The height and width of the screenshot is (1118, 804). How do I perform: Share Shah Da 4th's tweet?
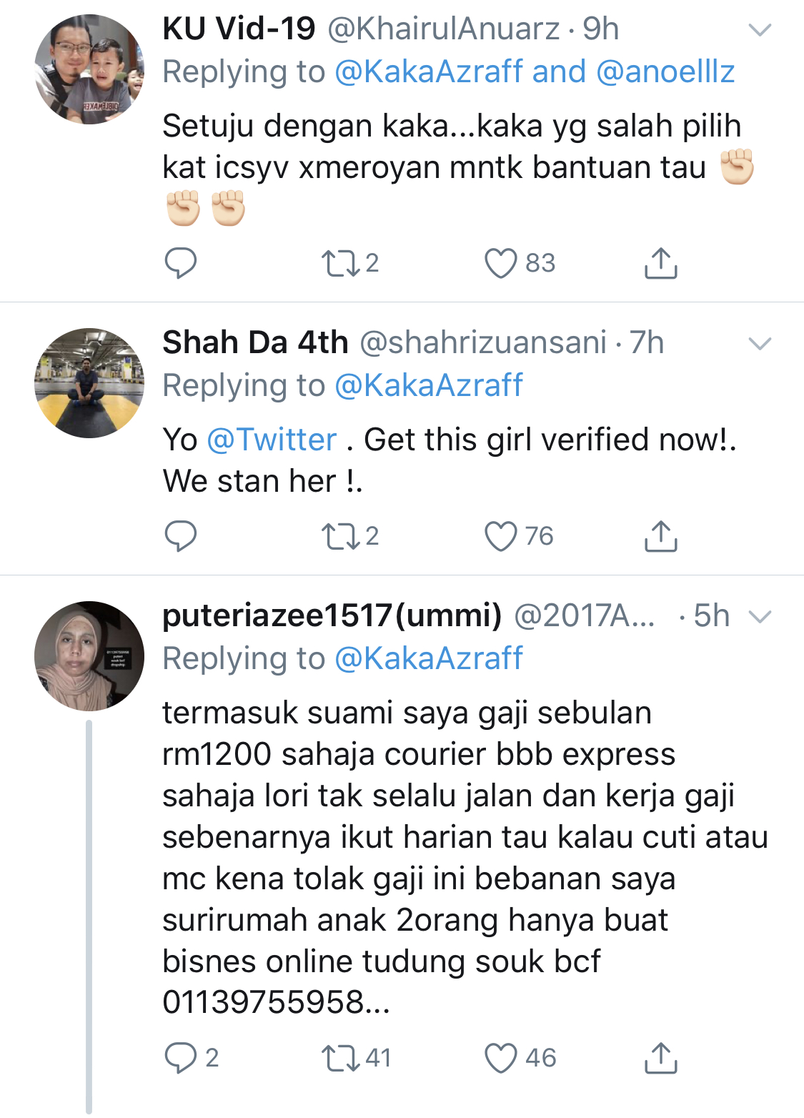[660, 536]
